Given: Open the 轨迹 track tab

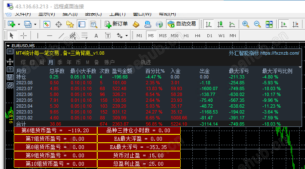Looking at the screenshot, I should click(146, 62).
